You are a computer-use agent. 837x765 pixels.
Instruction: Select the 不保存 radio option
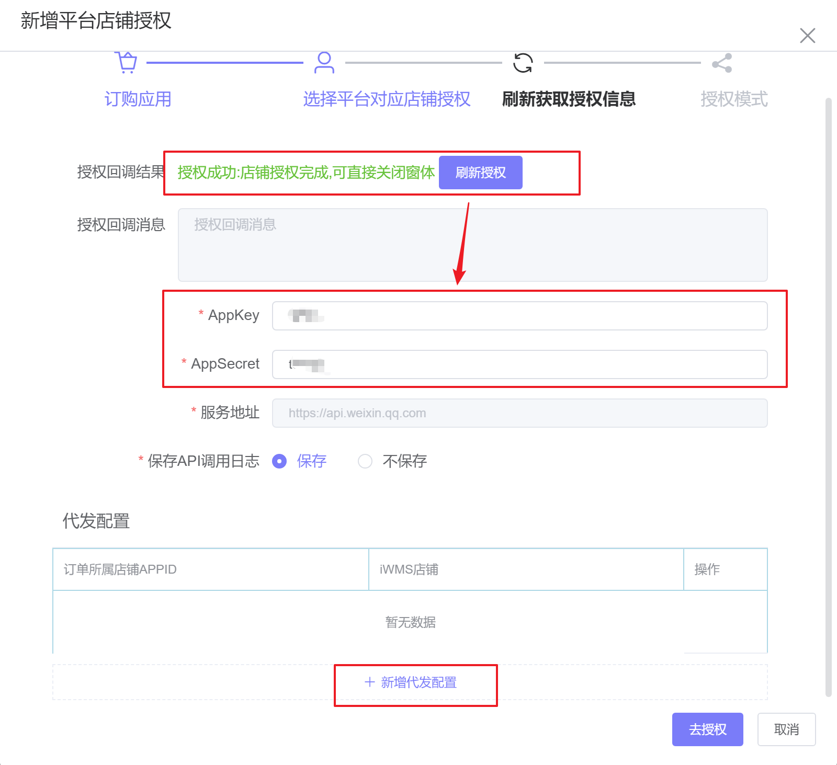click(365, 461)
